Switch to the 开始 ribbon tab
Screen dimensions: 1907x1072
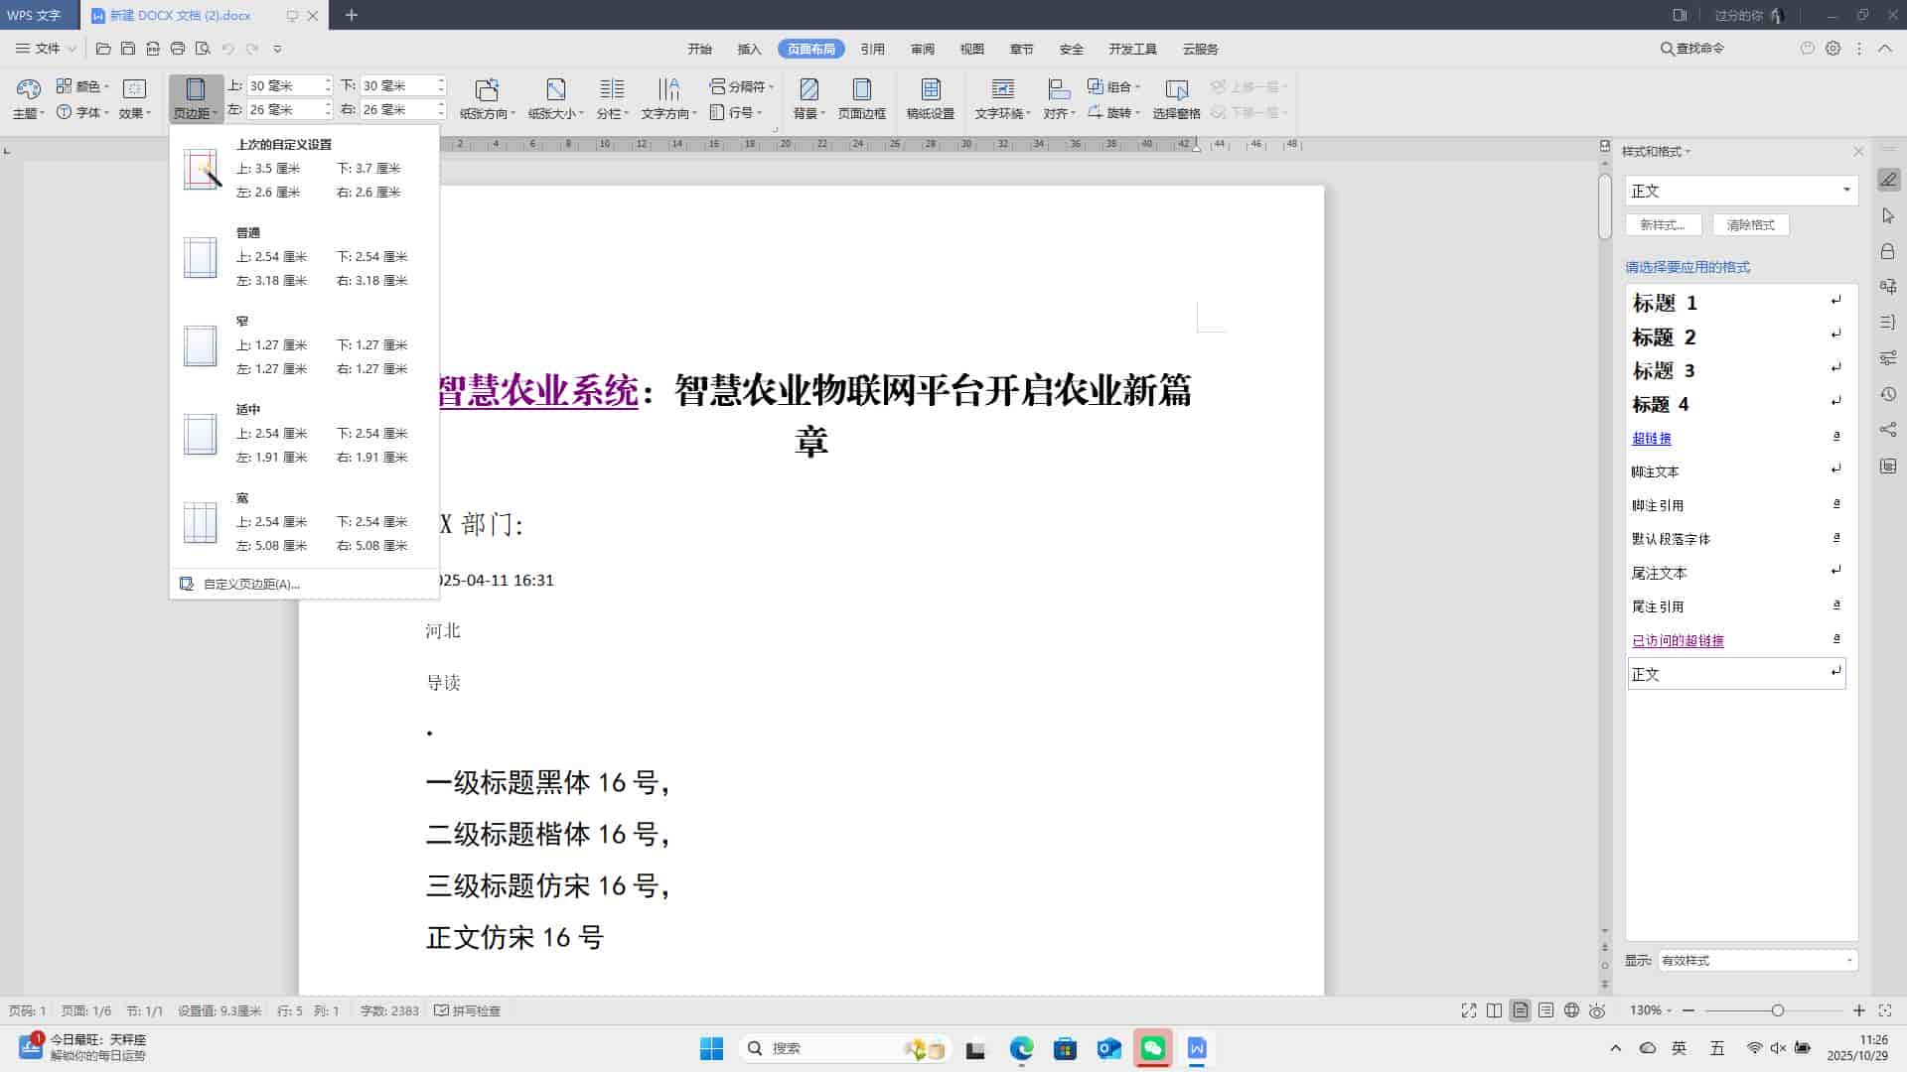(x=700, y=49)
